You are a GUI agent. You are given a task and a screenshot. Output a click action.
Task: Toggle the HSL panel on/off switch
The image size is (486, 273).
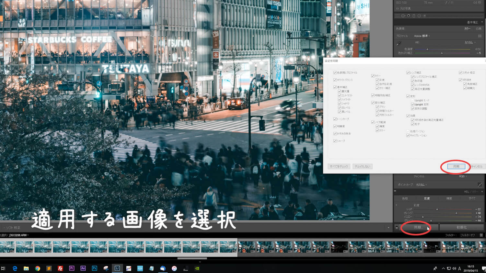tap(395, 191)
